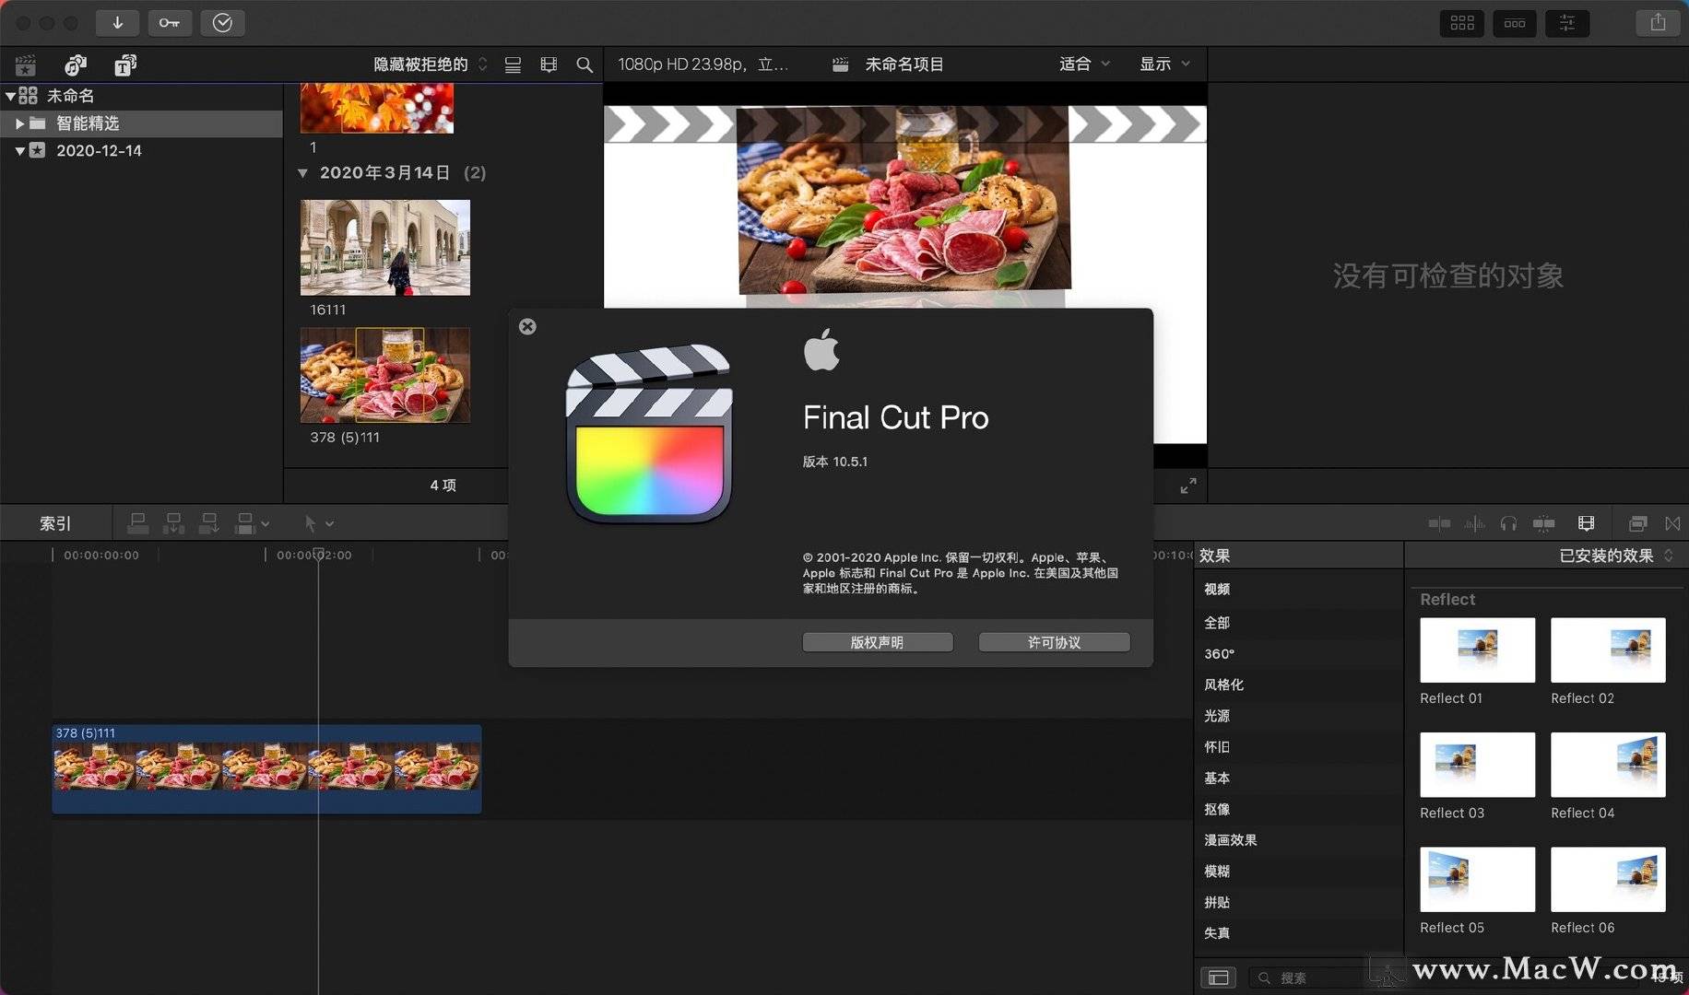
Task: Open the 适合 zoom dropdown in viewer
Action: pyautogui.click(x=1082, y=64)
